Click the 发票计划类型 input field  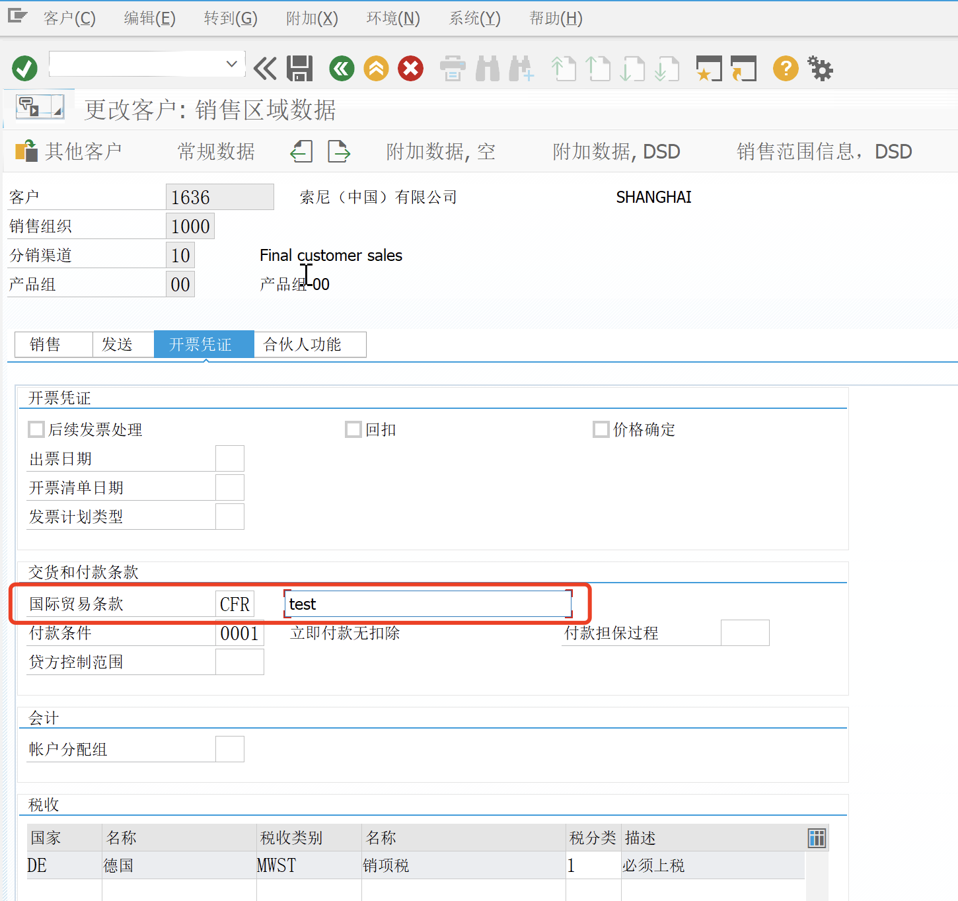(x=230, y=517)
